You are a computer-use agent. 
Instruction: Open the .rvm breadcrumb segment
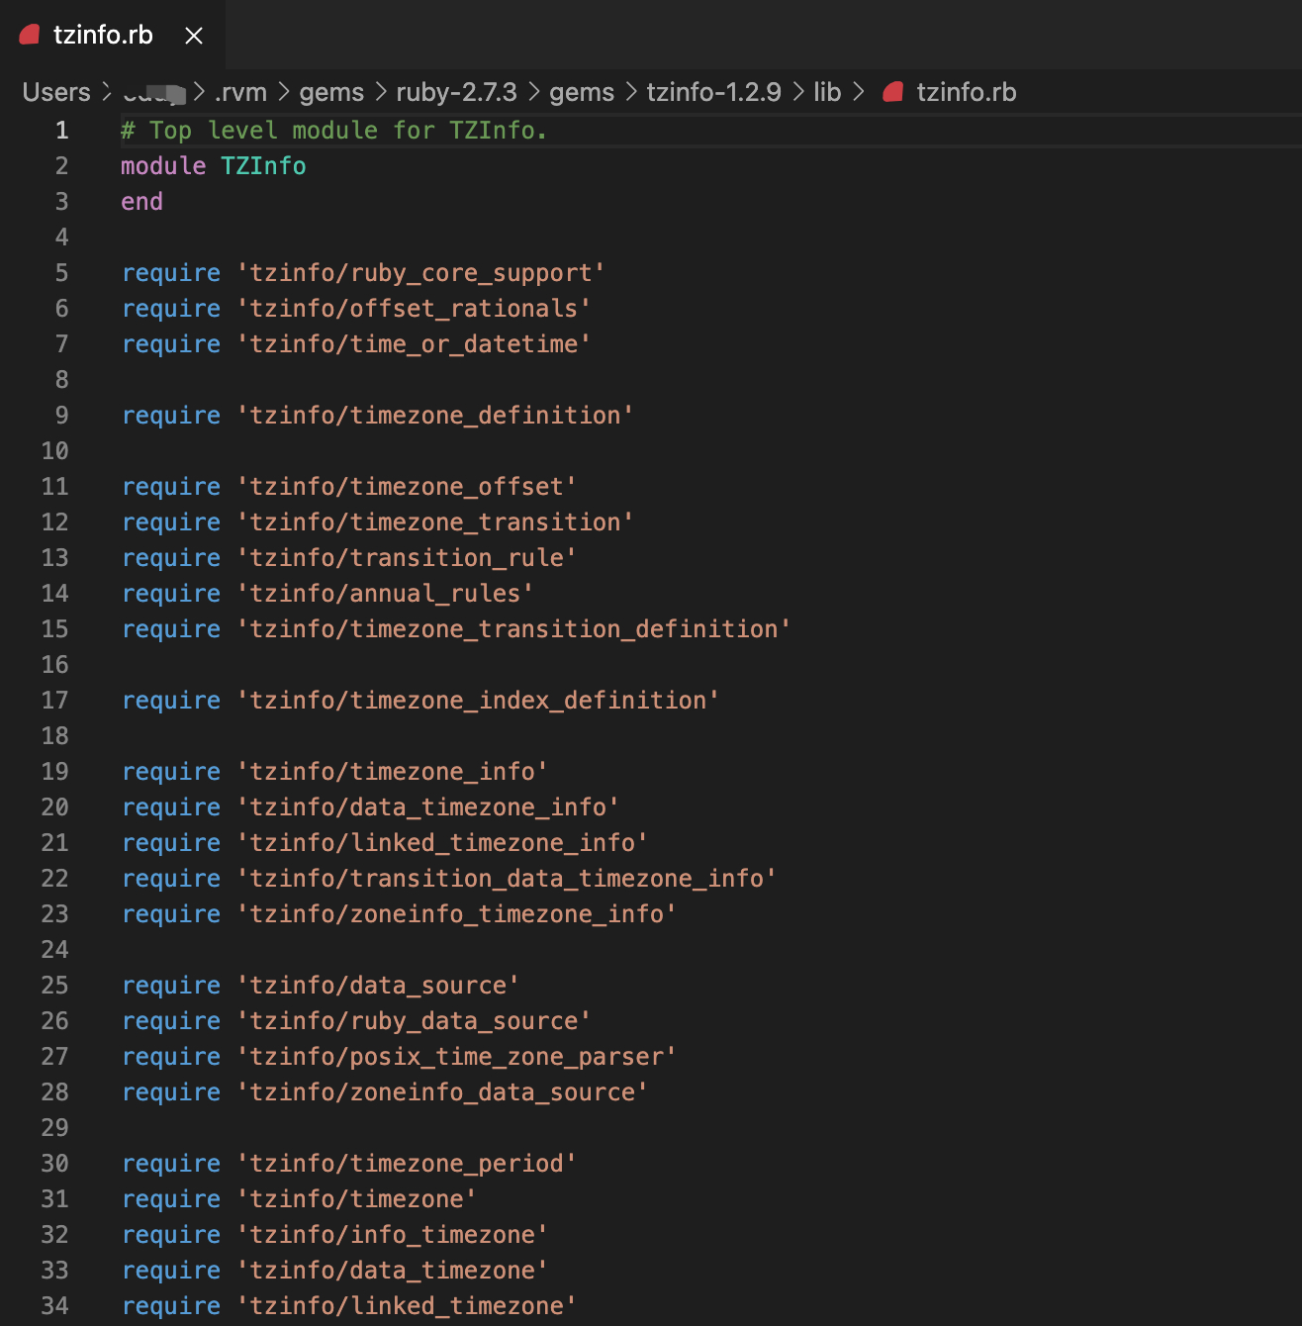click(240, 92)
